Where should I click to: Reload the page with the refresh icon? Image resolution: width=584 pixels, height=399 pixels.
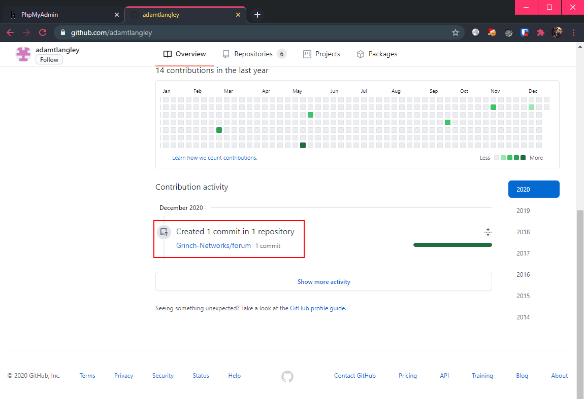click(x=43, y=33)
